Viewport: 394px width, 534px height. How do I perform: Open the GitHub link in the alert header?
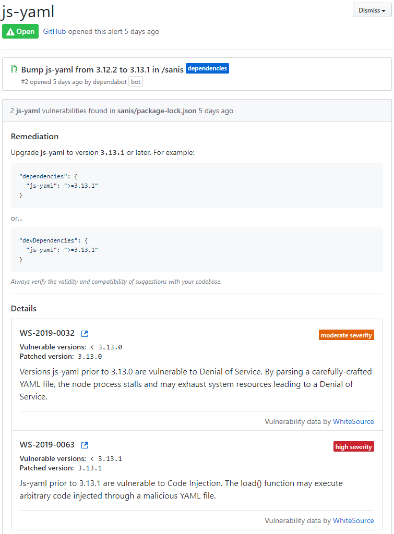[x=54, y=31]
